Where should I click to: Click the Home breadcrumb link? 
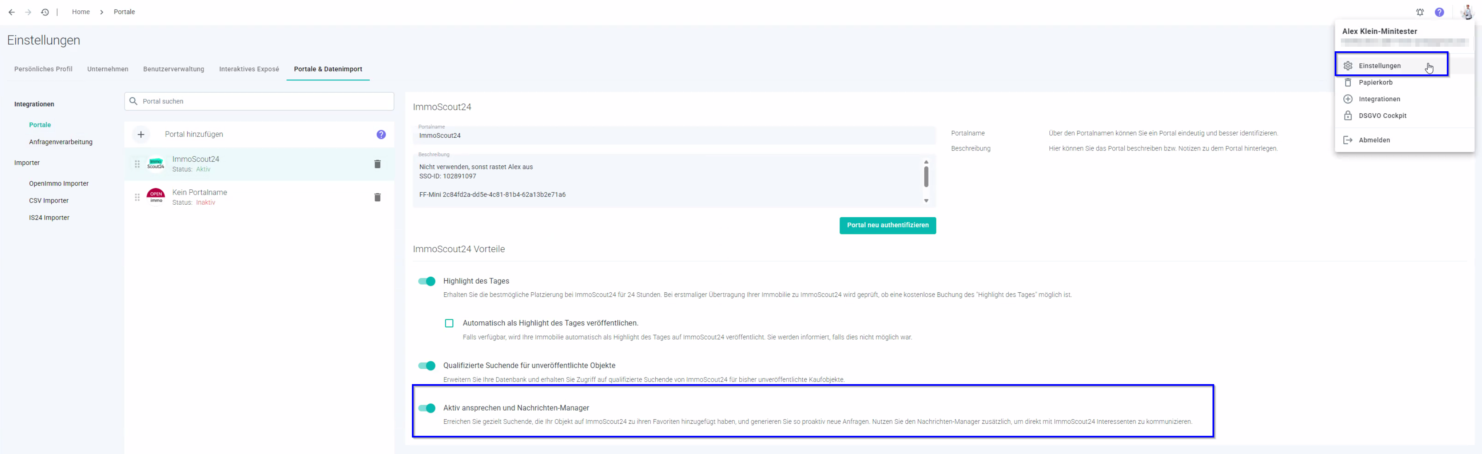81,12
